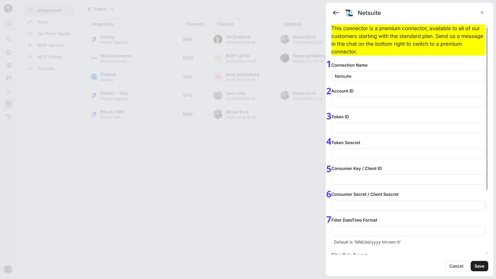Image resolution: width=496 pixels, height=279 pixels.
Task: Click the Netsuite panel vertical scrollbar
Action: tap(487, 109)
